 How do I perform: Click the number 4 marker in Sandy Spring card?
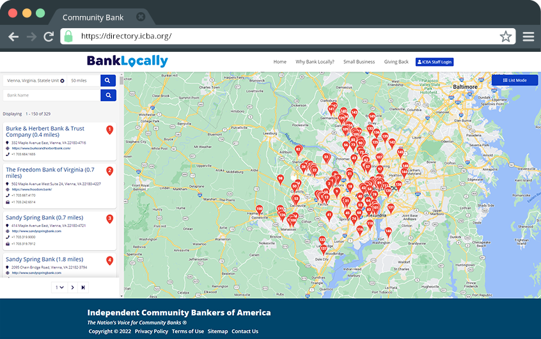tap(110, 260)
